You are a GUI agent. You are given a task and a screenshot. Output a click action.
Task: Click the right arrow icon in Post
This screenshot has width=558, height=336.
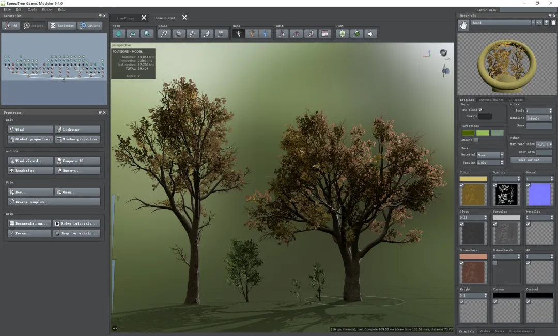(x=370, y=34)
